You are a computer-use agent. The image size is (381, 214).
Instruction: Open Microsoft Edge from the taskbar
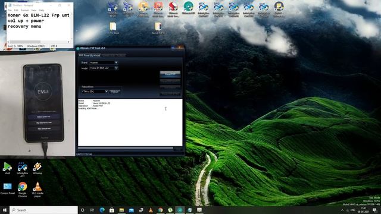coord(102,210)
